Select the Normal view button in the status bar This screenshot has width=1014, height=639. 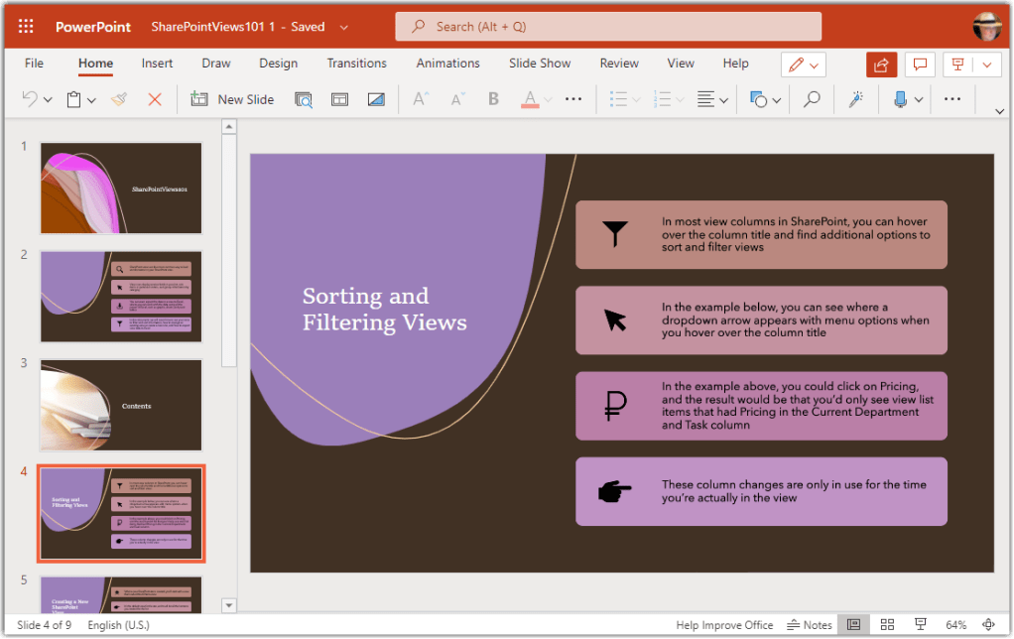(851, 625)
